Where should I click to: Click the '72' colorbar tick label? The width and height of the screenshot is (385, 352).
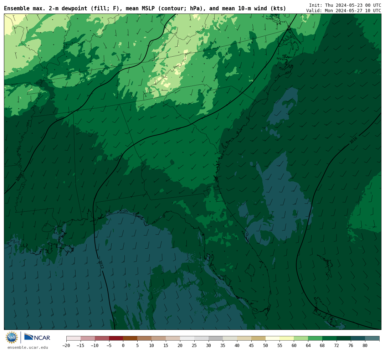tap(337, 346)
